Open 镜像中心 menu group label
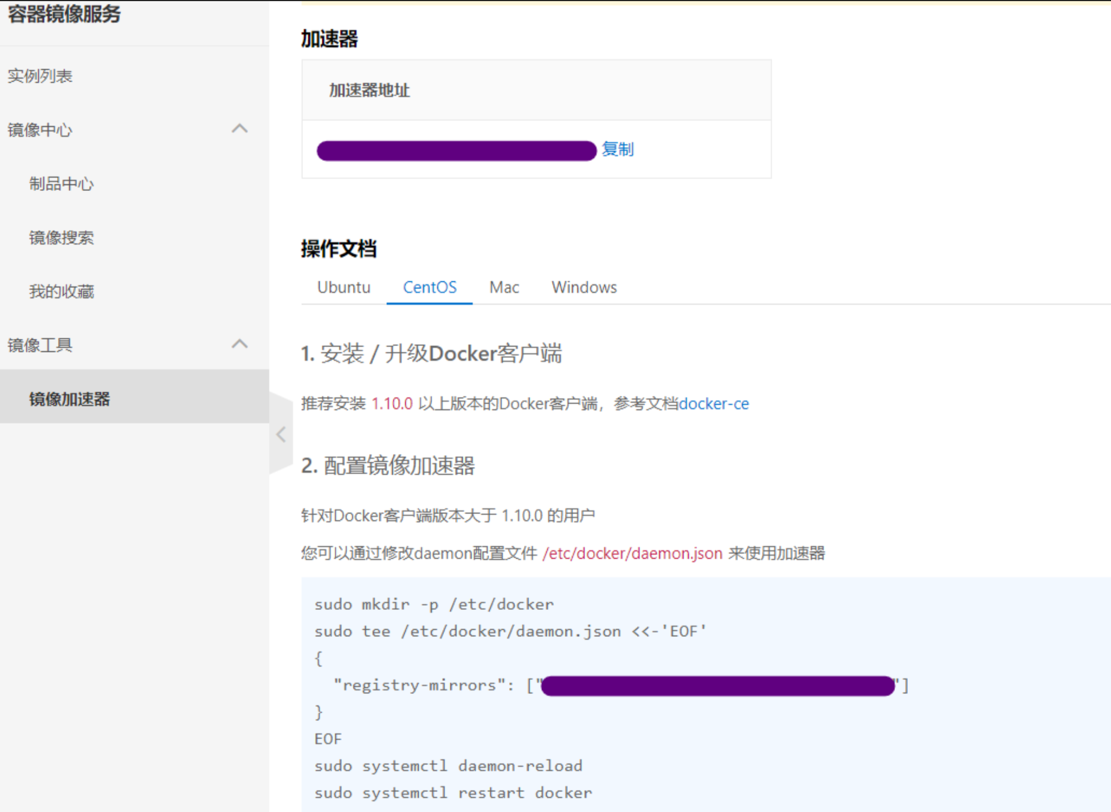The width and height of the screenshot is (1111, 812). point(40,130)
